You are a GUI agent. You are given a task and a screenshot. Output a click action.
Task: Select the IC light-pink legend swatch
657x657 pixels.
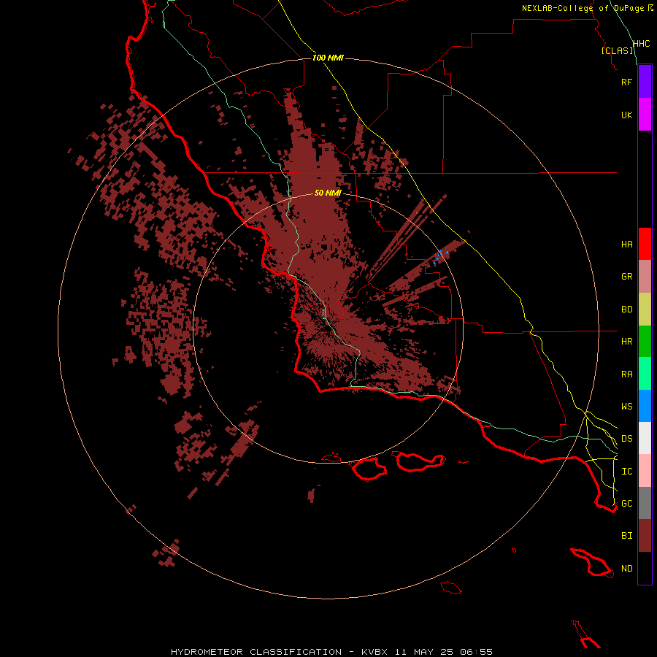click(x=645, y=471)
